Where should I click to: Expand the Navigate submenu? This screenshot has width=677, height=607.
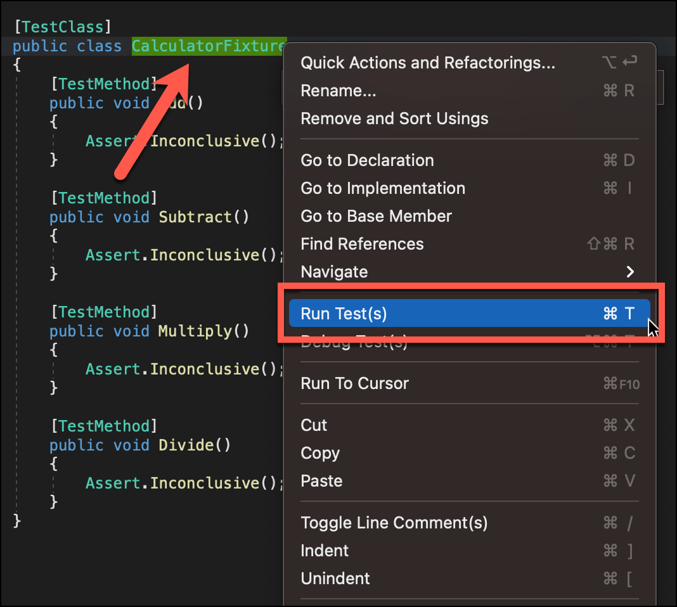click(334, 272)
